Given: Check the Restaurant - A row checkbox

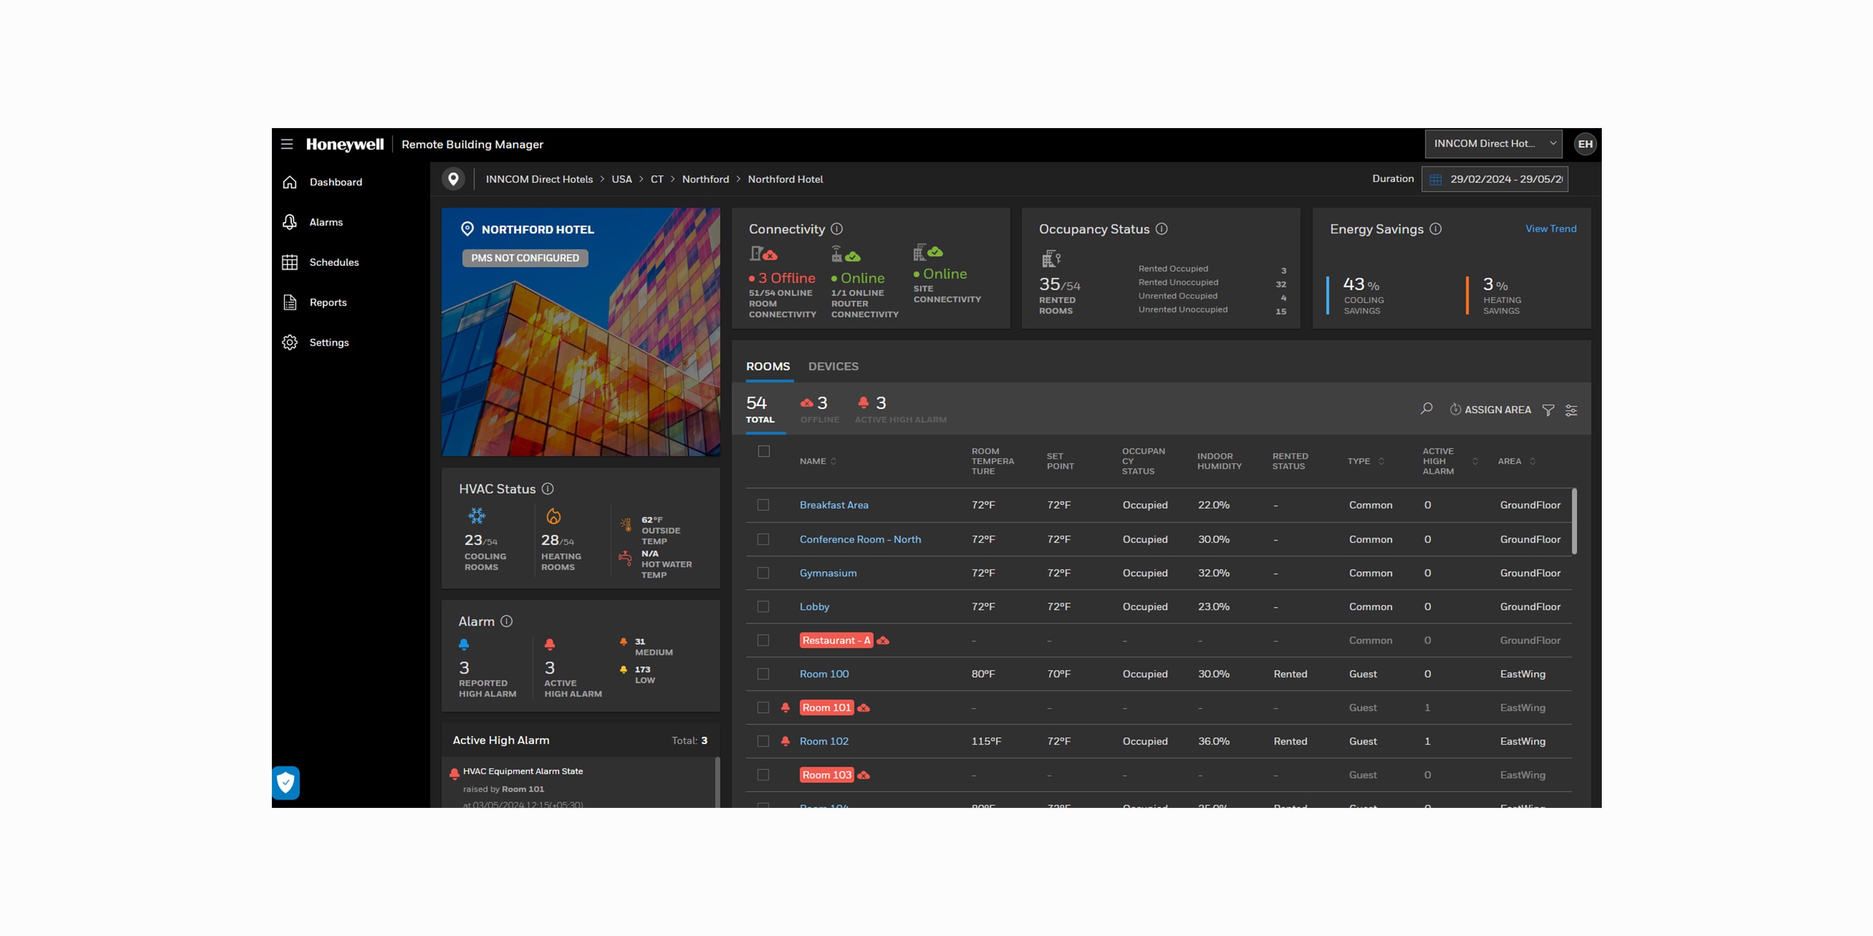Looking at the screenshot, I should click(763, 640).
